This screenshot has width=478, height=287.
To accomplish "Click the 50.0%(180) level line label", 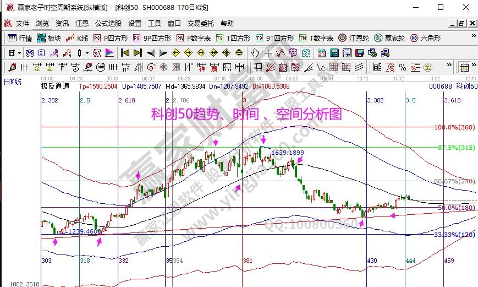I will (x=457, y=208).
